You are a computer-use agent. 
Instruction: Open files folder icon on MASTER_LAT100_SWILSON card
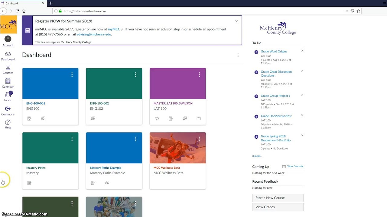(x=199, y=118)
